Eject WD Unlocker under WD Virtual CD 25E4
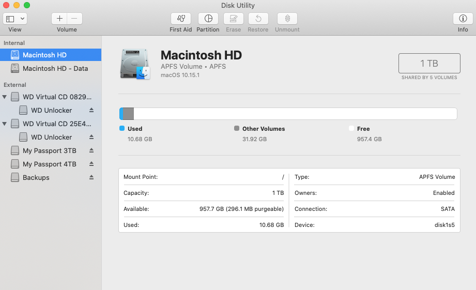 click(91, 137)
